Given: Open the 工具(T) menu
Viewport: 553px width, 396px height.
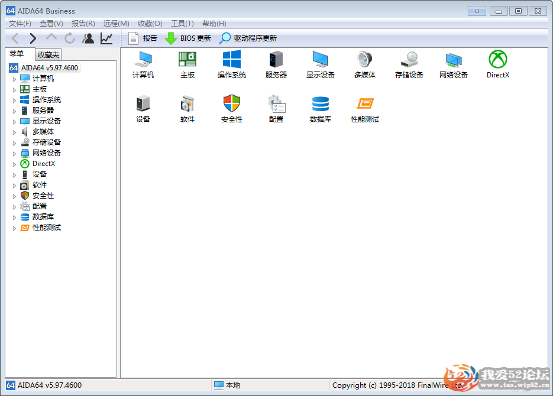Looking at the screenshot, I should [182, 23].
